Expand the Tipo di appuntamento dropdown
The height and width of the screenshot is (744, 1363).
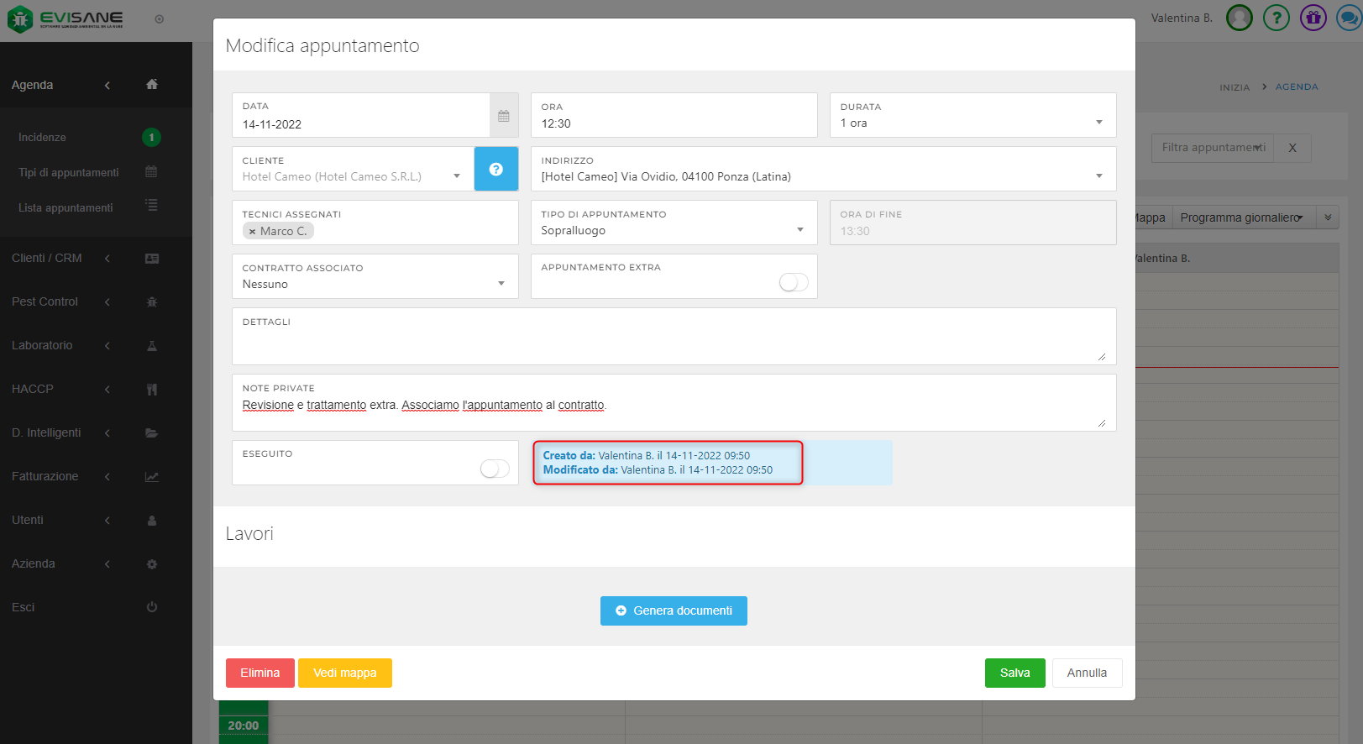point(674,230)
